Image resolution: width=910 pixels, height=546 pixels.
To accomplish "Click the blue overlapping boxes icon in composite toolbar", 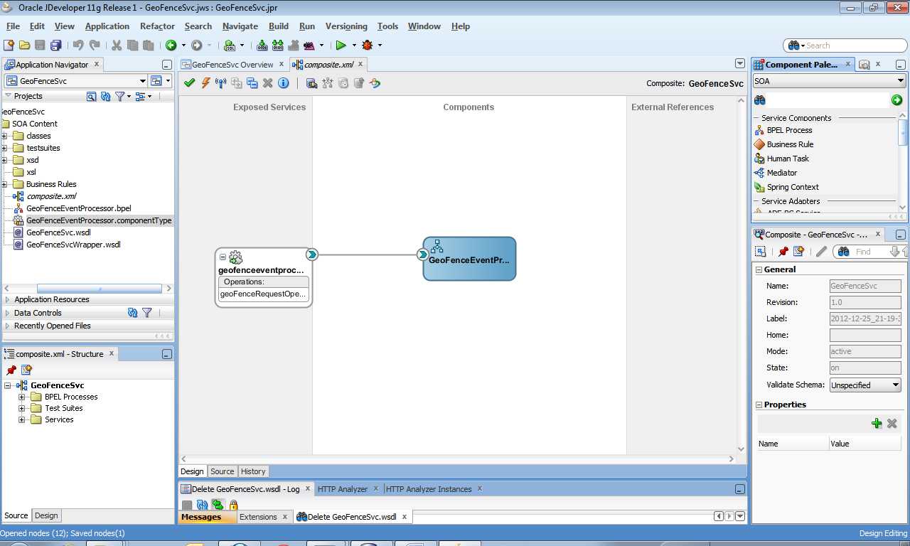I will click(252, 83).
